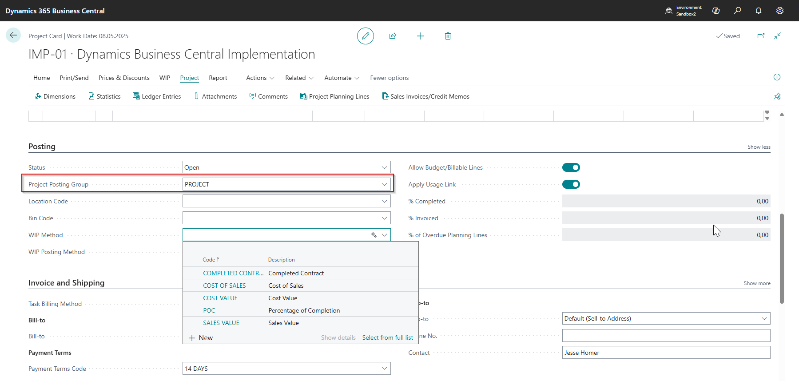Switch to Prices & Discounts tab
Screen dimensions: 799x381
(x=124, y=78)
